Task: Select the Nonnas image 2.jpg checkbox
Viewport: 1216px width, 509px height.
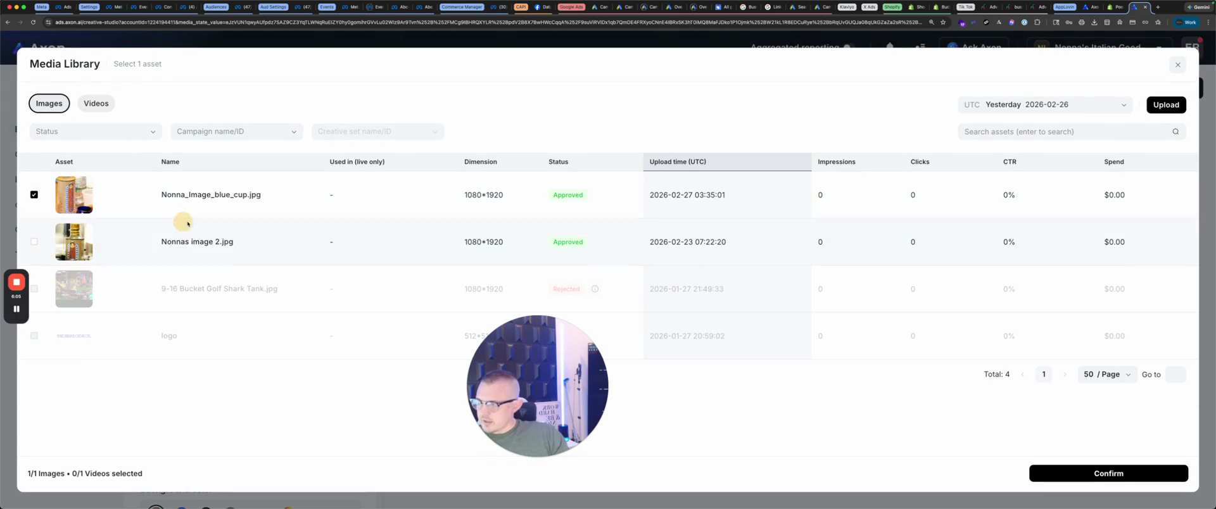Action: [34, 242]
